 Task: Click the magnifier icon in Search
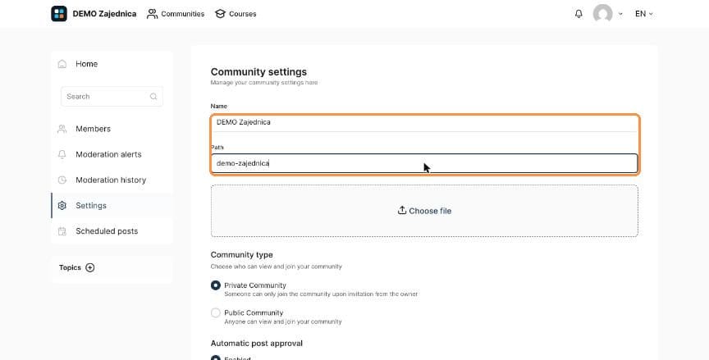coord(153,96)
